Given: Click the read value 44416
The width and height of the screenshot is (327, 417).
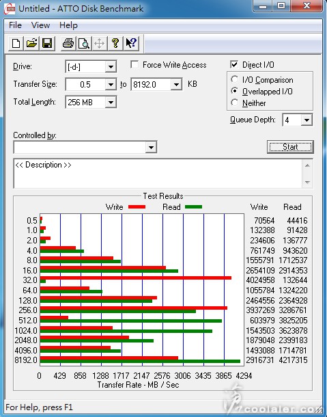Looking at the screenshot, I should 297,221.
